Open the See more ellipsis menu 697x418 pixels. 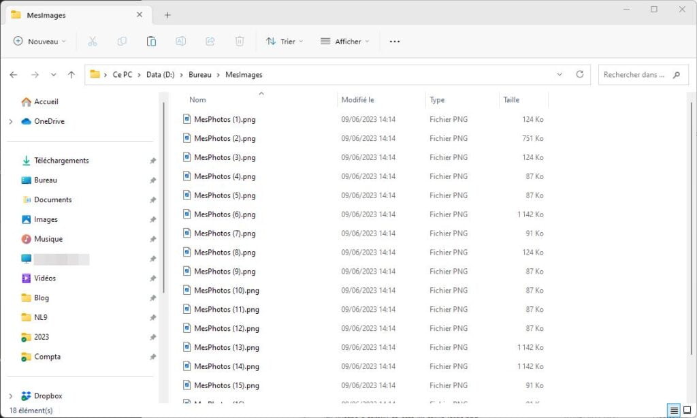point(394,41)
